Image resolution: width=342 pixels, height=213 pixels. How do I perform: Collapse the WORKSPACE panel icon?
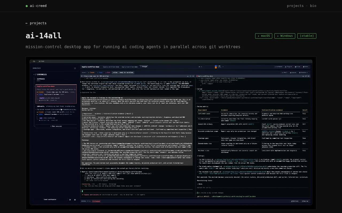tap(75, 68)
